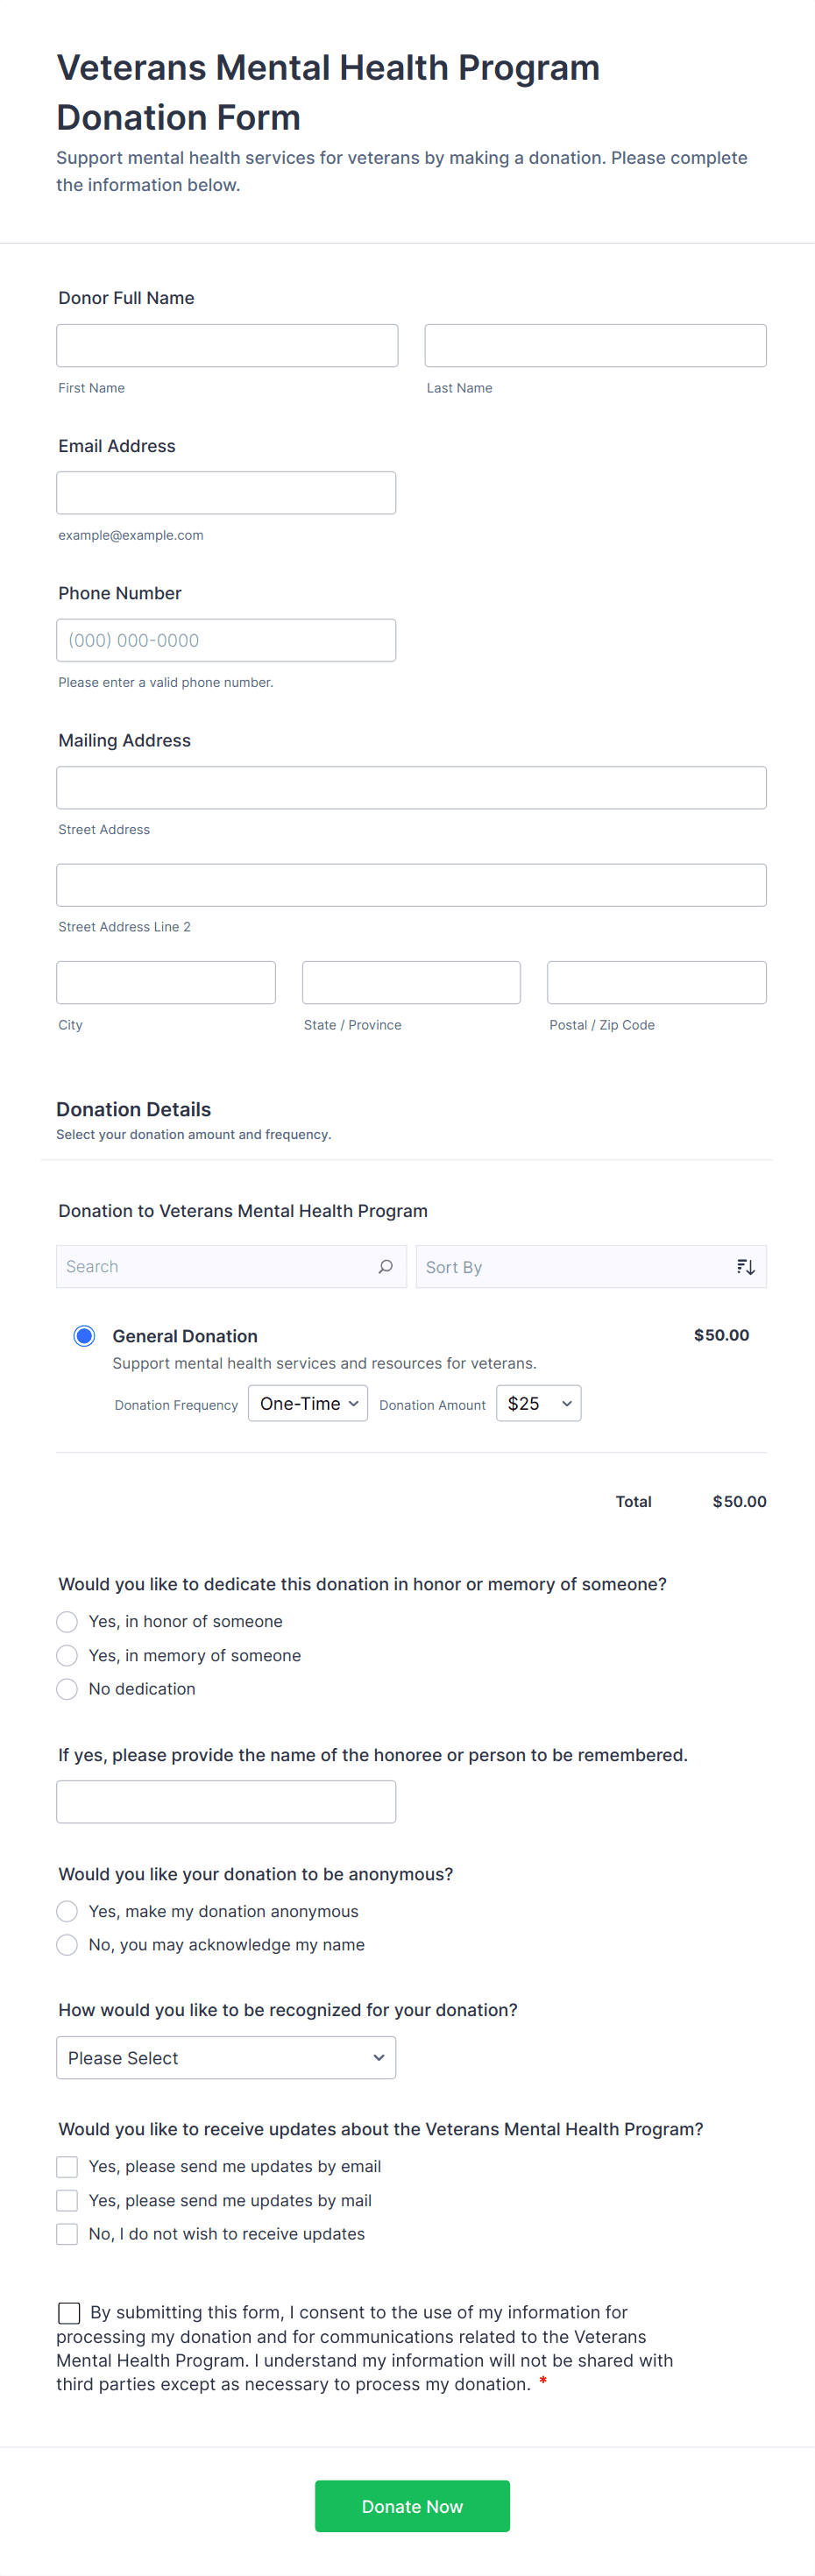Tick the consent agreement checkbox
815x2576 pixels.
tap(69, 2313)
